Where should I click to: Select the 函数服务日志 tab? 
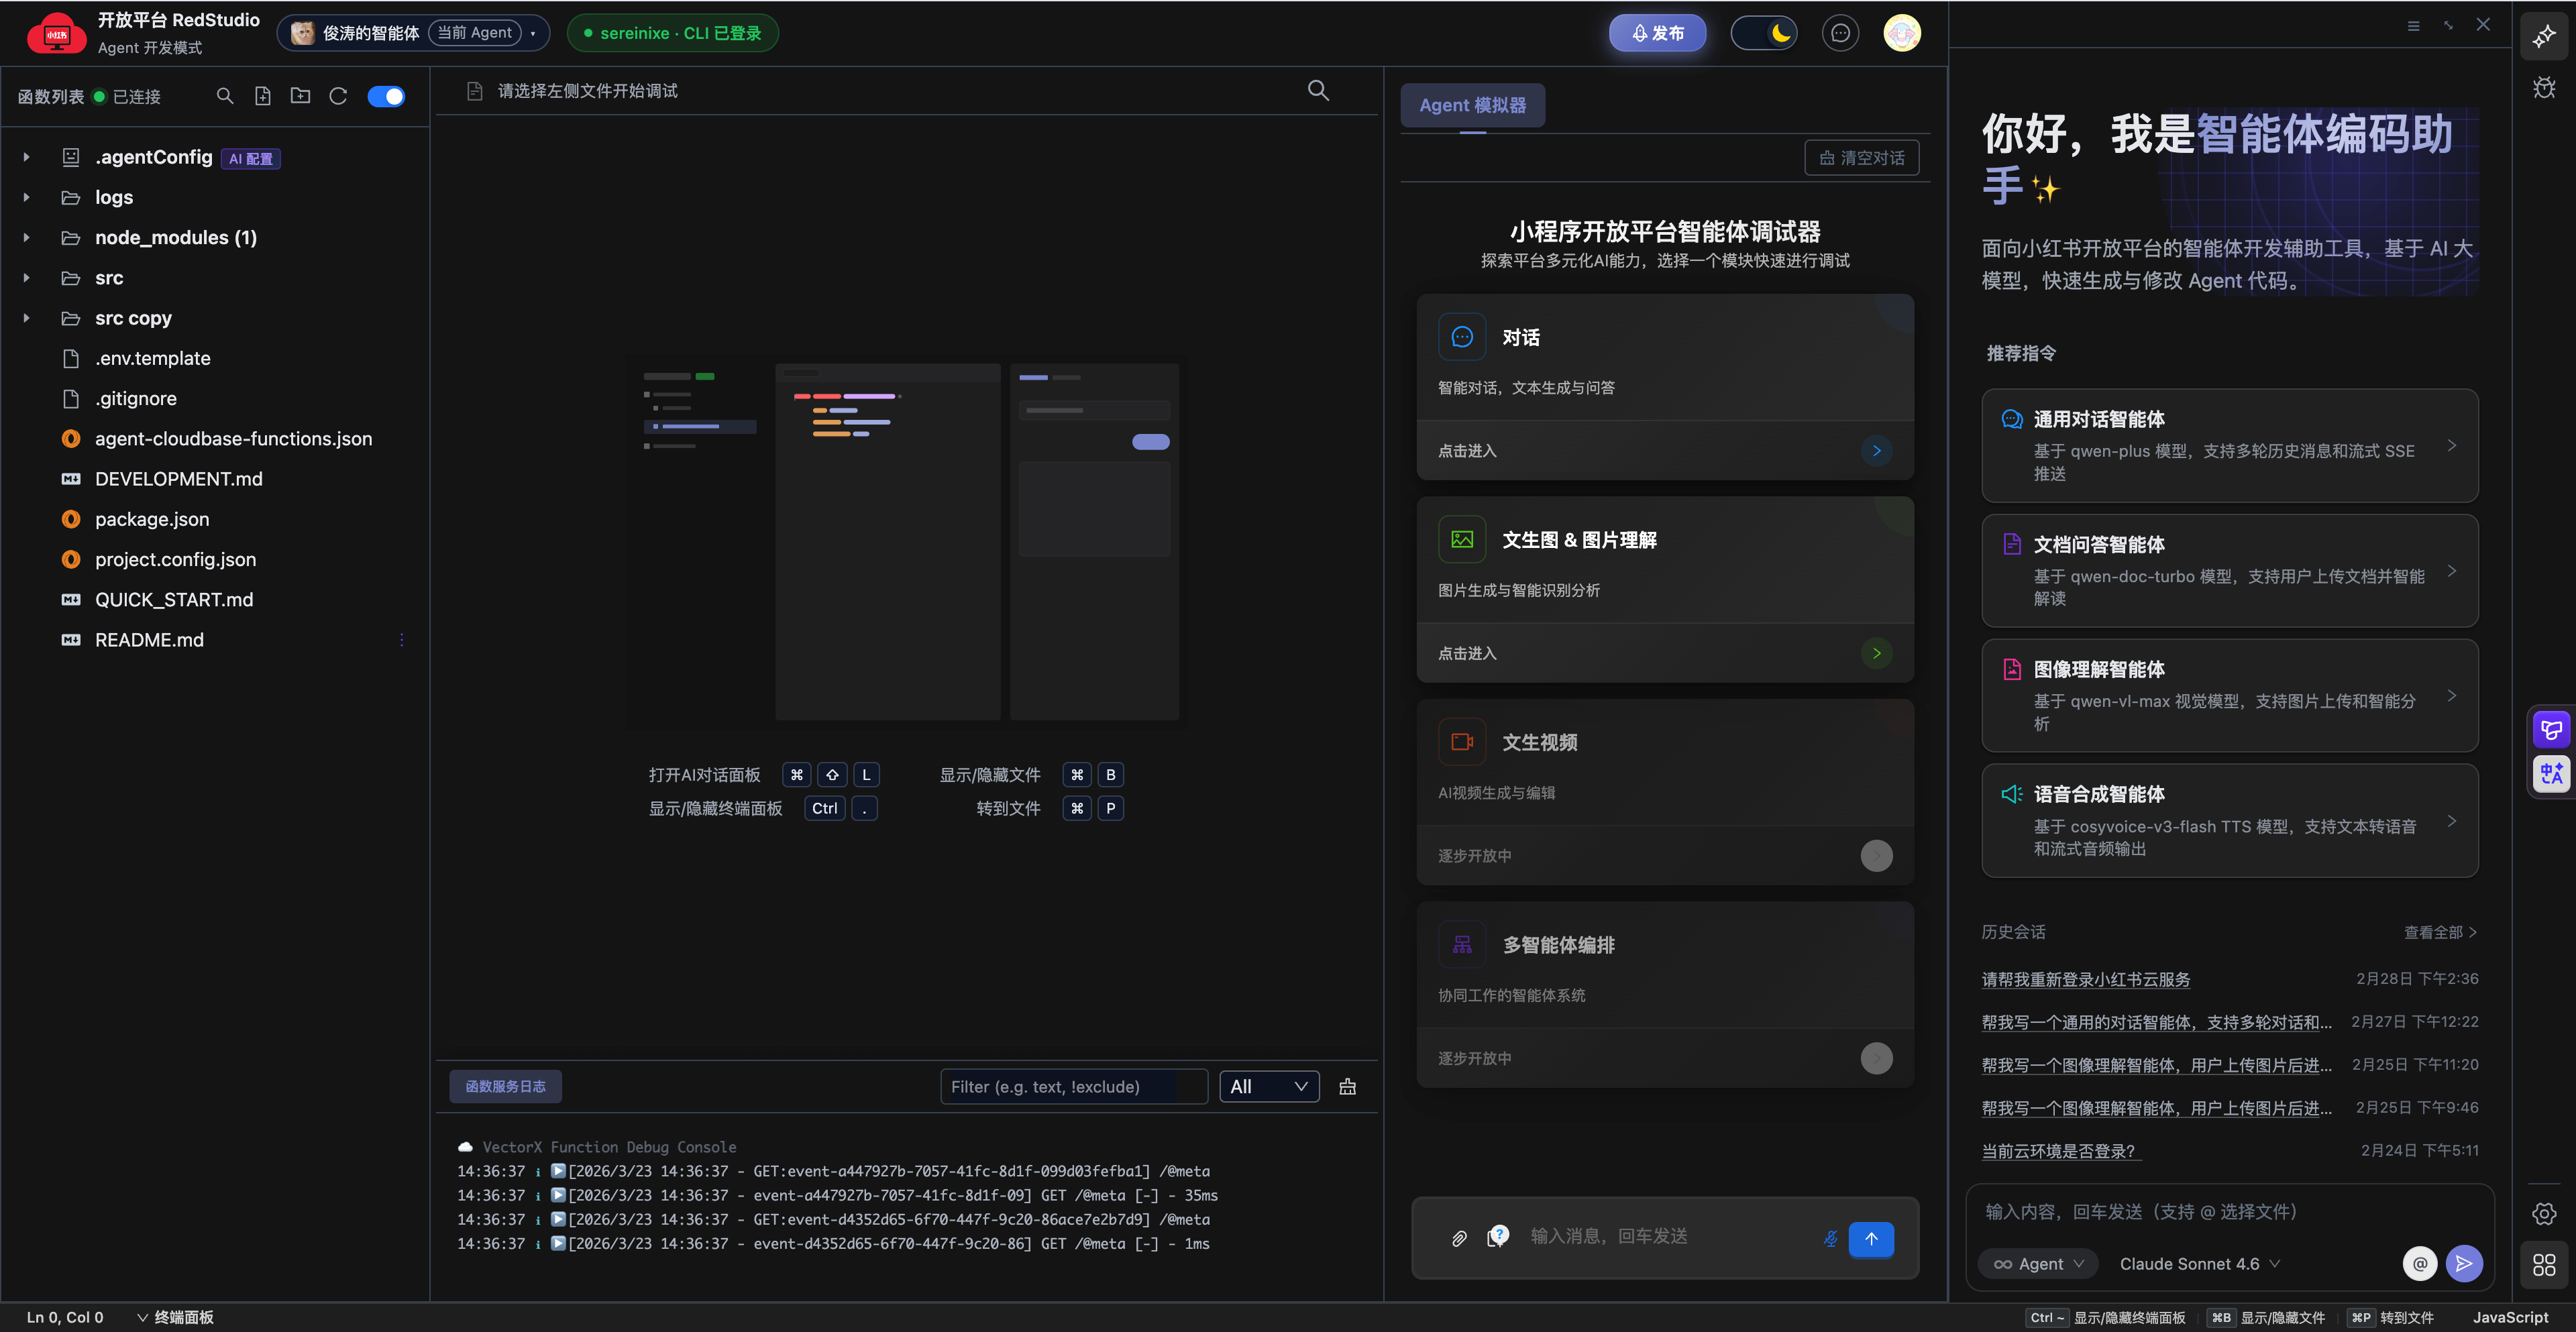point(505,1087)
